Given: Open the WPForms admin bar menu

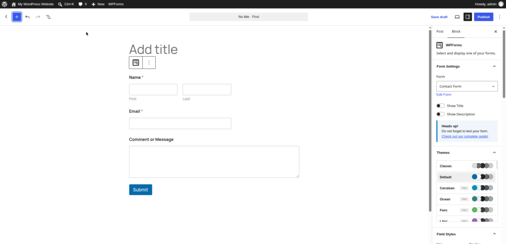Looking at the screenshot, I should coord(116,4).
